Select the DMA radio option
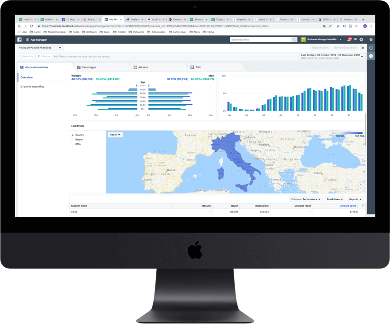 (x=73, y=144)
